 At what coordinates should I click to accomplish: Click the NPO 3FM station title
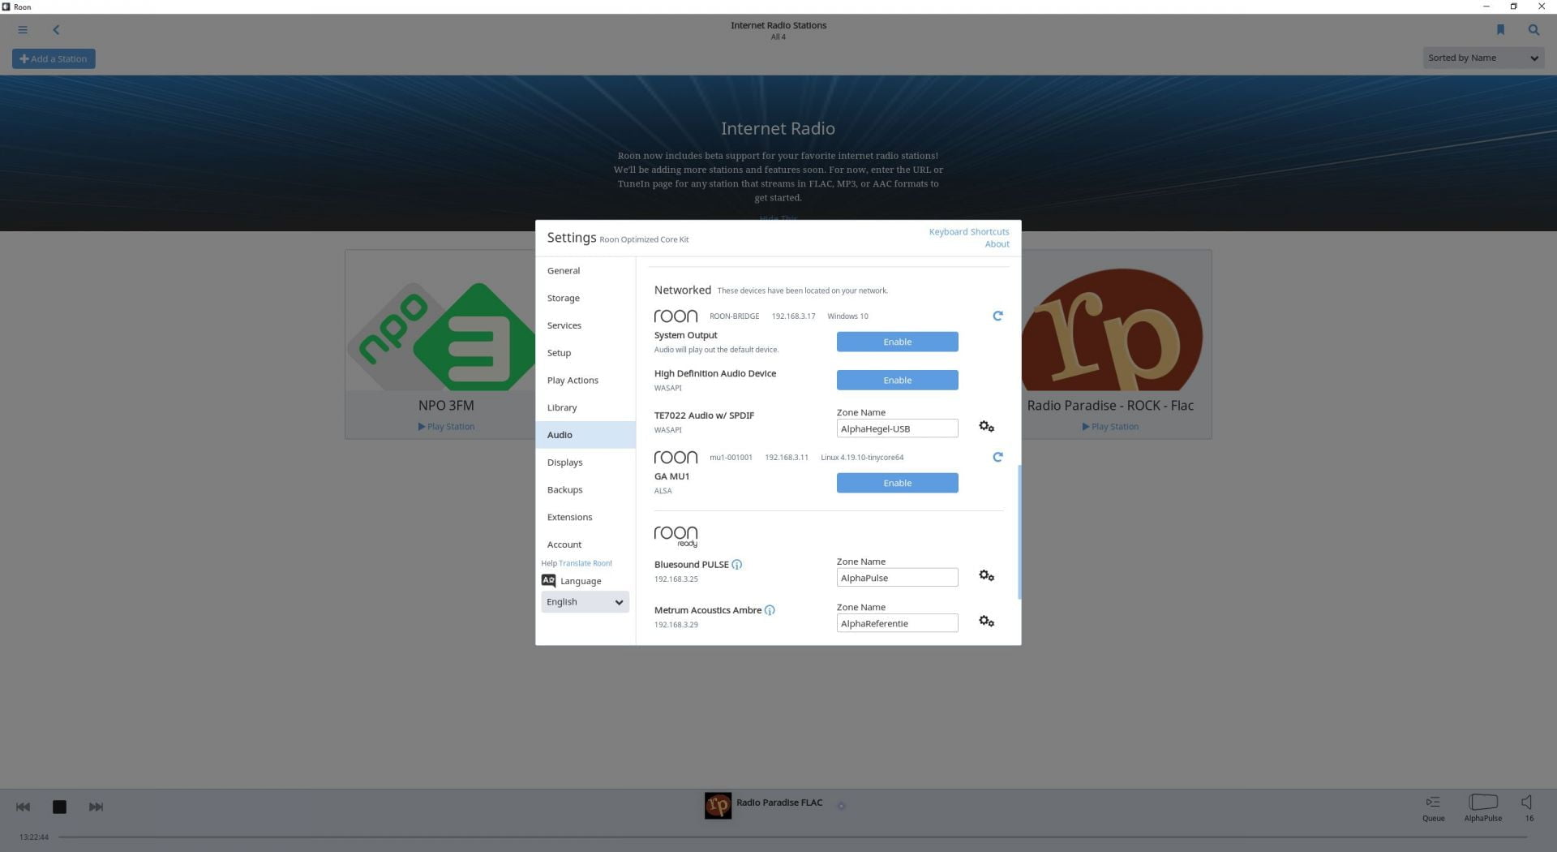point(446,406)
